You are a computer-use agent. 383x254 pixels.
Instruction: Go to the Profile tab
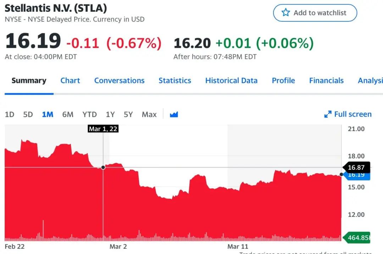coord(283,80)
